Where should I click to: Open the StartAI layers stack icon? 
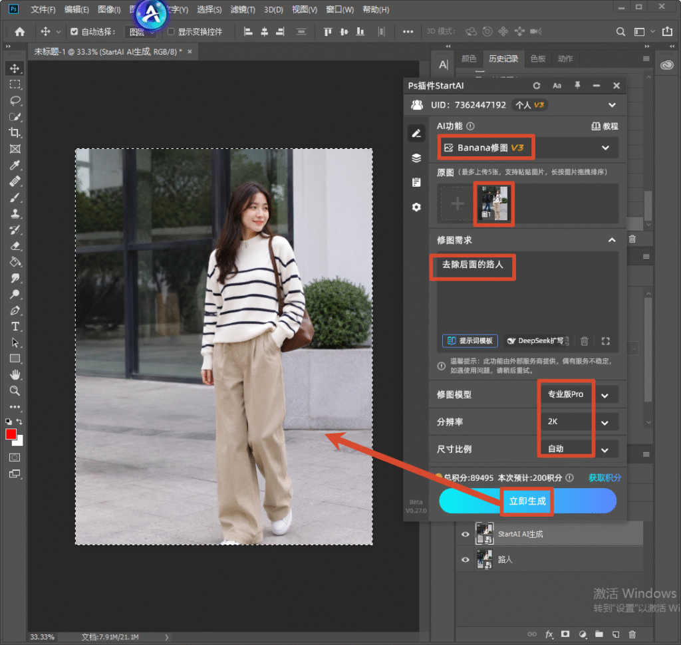(416, 158)
